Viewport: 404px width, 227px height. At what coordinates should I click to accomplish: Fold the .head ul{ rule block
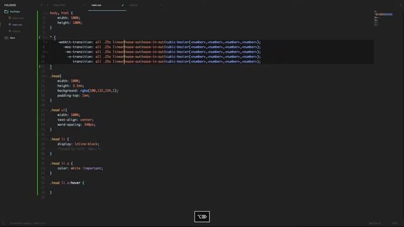click(x=47, y=110)
